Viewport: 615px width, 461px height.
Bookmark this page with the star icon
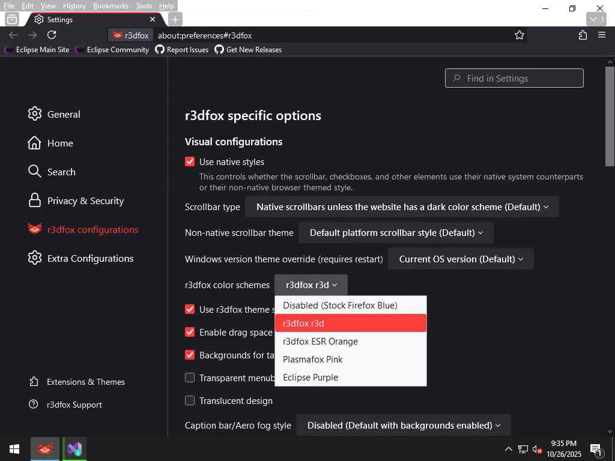click(x=520, y=35)
